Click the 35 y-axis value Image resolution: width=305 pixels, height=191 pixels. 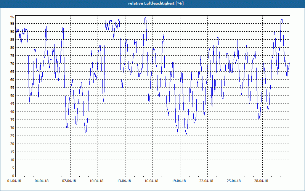tap(12, 120)
